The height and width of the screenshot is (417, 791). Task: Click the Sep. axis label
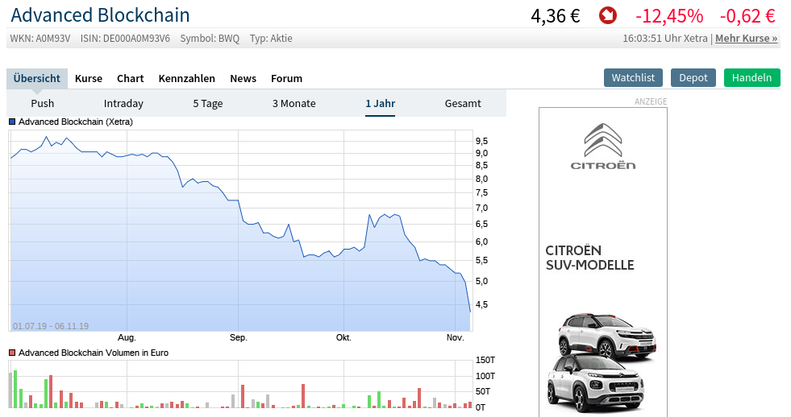(x=238, y=337)
